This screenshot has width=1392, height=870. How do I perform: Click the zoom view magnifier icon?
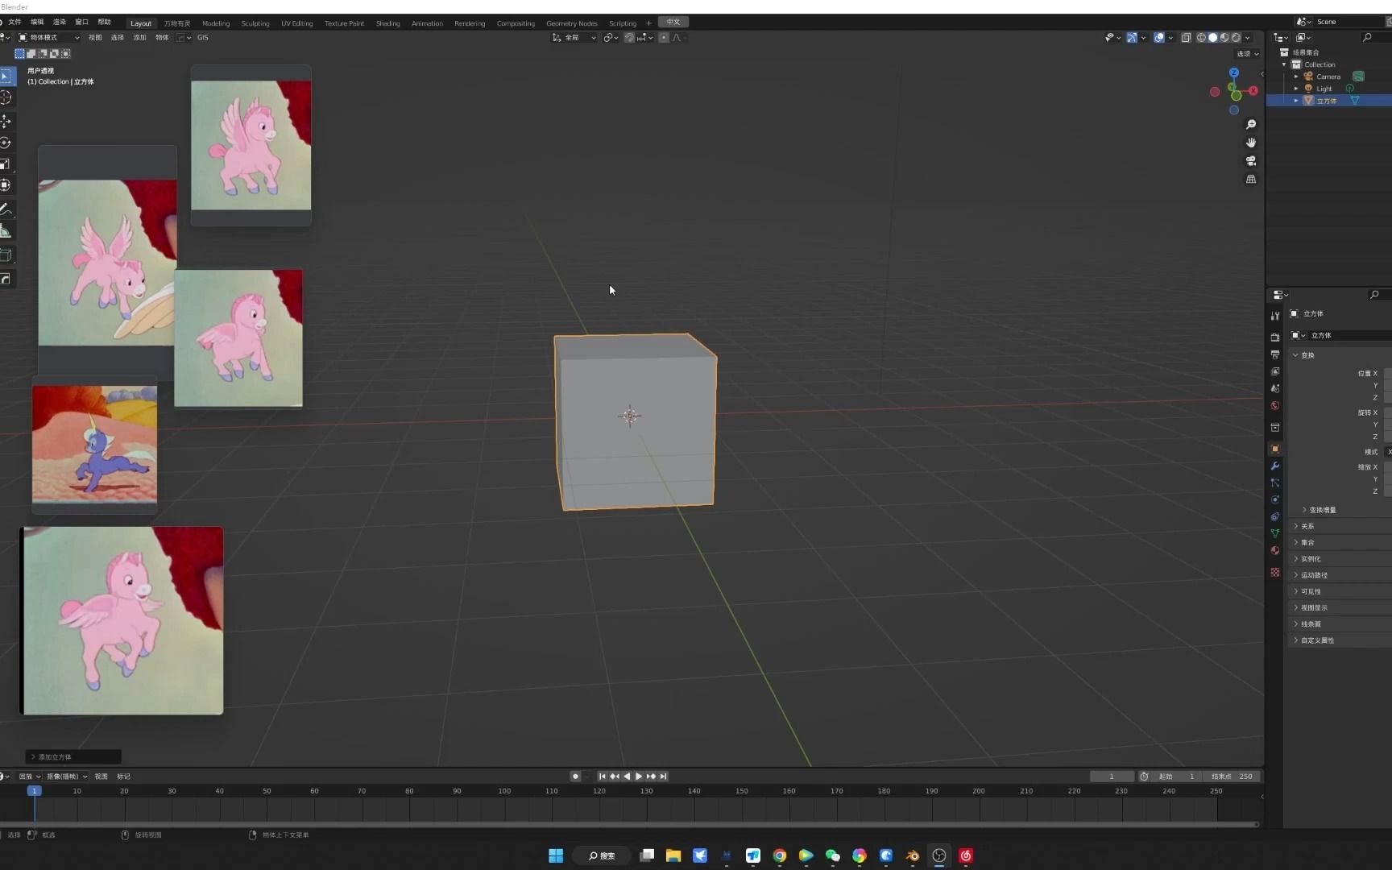(1251, 124)
